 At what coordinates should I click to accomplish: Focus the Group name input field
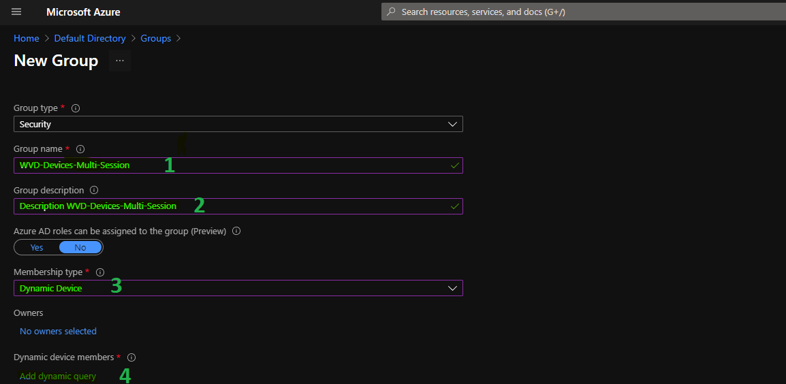tap(238, 165)
